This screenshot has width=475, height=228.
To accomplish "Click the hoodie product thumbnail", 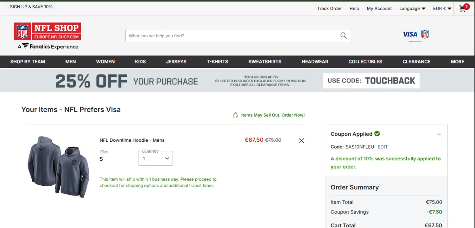I will point(58,167).
